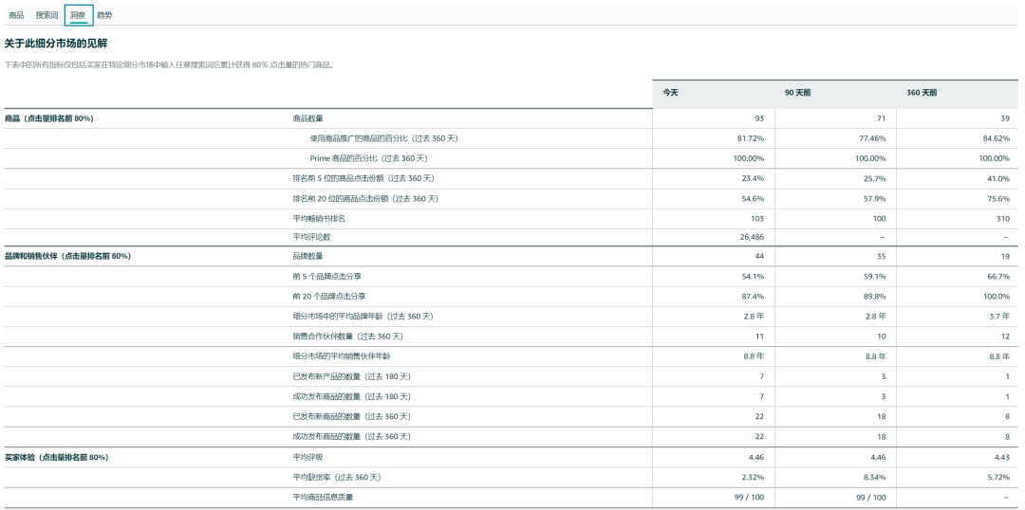Select the 洞察 tab
This screenshot has height=510, width=1025.
pyautogui.click(x=79, y=15)
